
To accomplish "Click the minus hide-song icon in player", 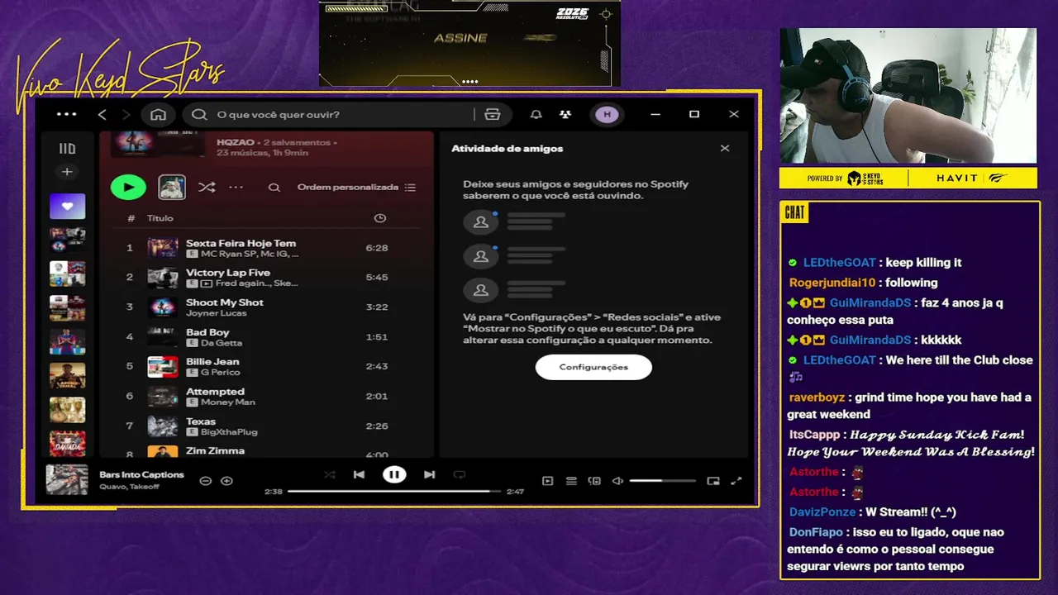I will click(205, 481).
